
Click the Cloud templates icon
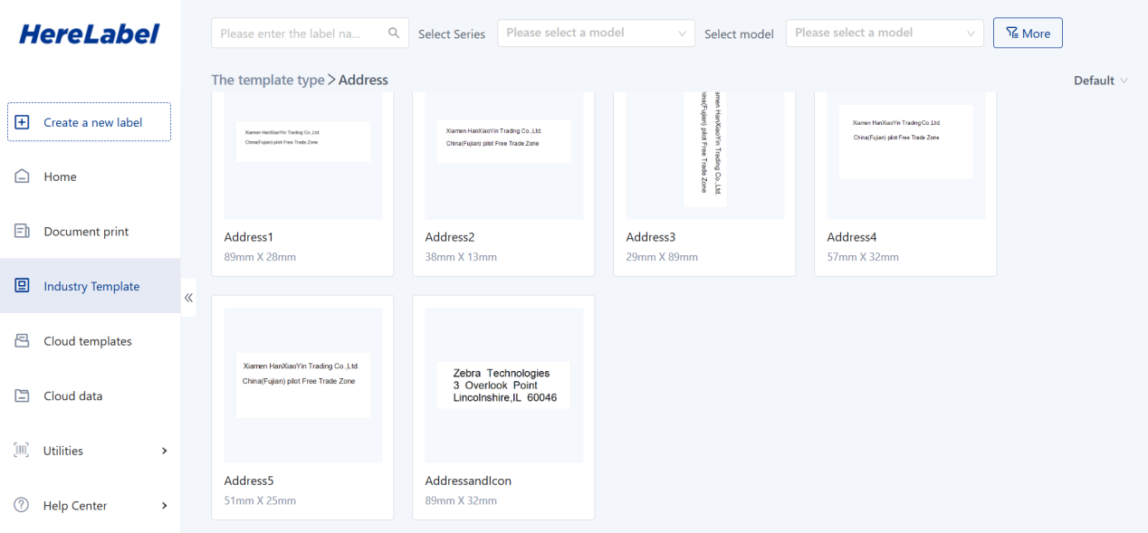pos(23,340)
